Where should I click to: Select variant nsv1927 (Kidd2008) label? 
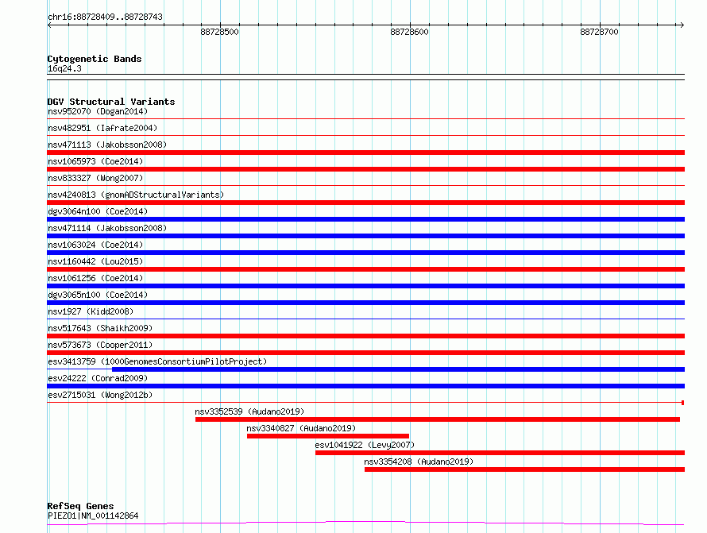point(91,311)
